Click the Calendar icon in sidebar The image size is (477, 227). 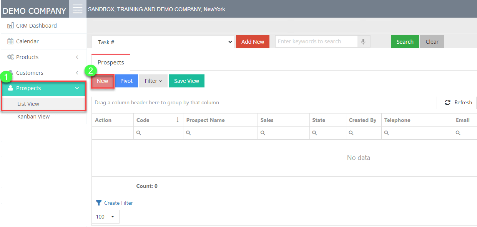coord(10,41)
